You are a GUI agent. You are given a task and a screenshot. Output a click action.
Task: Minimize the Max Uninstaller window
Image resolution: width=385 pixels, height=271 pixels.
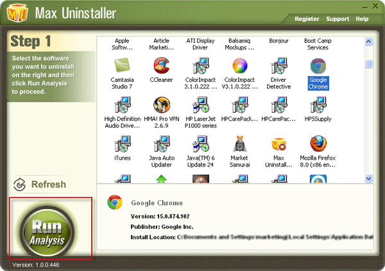click(x=365, y=8)
